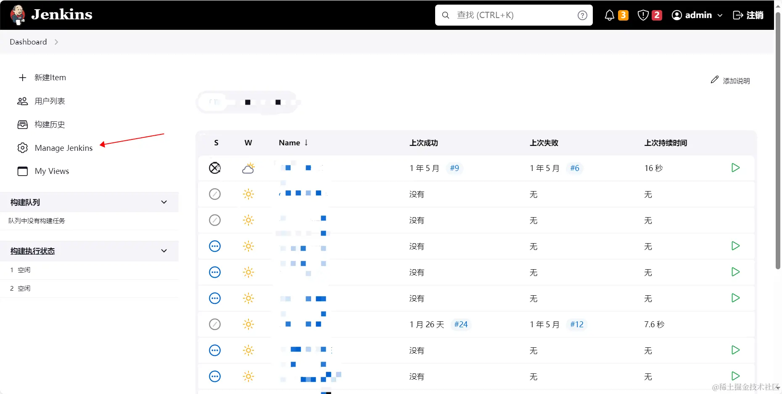The height and width of the screenshot is (394, 782).
Task: Click executor row 1 空闲
Action: click(x=89, y=270)
